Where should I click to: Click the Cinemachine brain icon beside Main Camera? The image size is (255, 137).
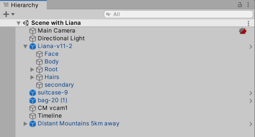[243, 31]
